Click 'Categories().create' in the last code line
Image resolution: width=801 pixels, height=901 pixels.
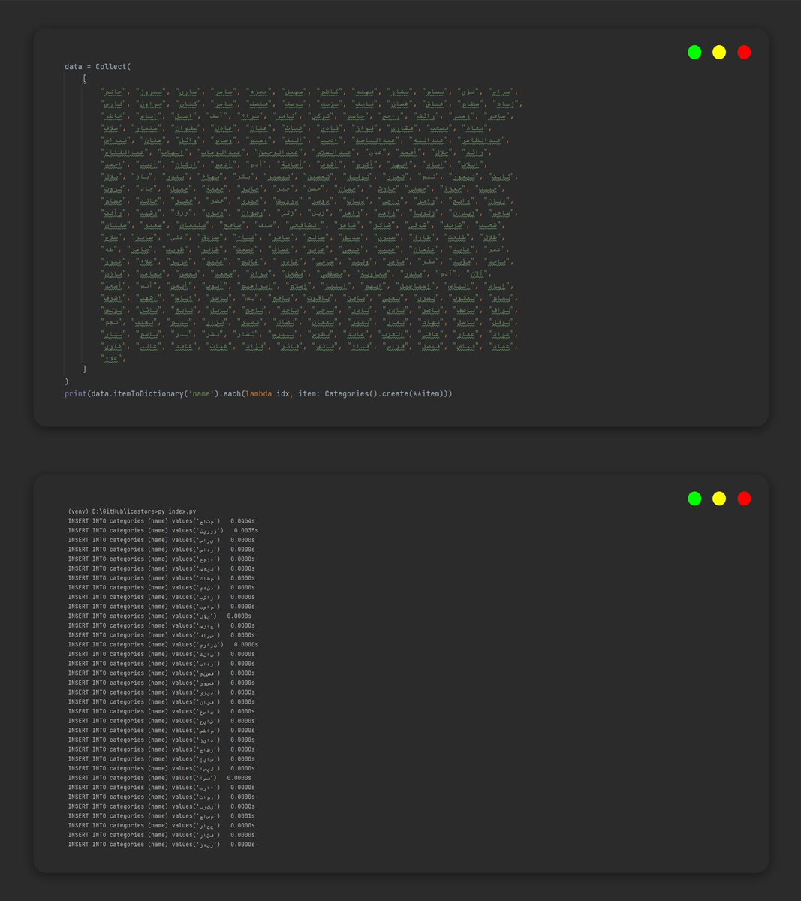click(x=366, y=393)
